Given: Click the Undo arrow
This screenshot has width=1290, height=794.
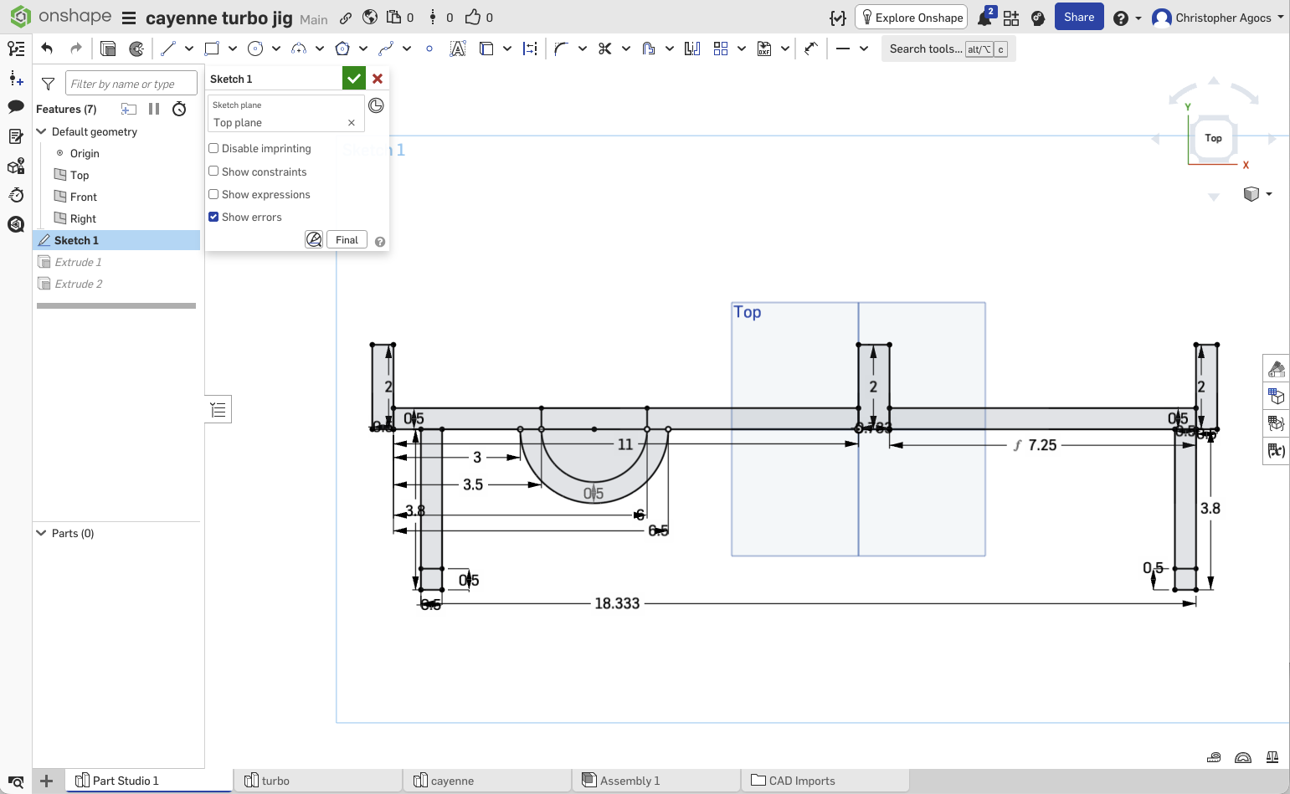Looking at the screenshot, I should click(47, 49).
